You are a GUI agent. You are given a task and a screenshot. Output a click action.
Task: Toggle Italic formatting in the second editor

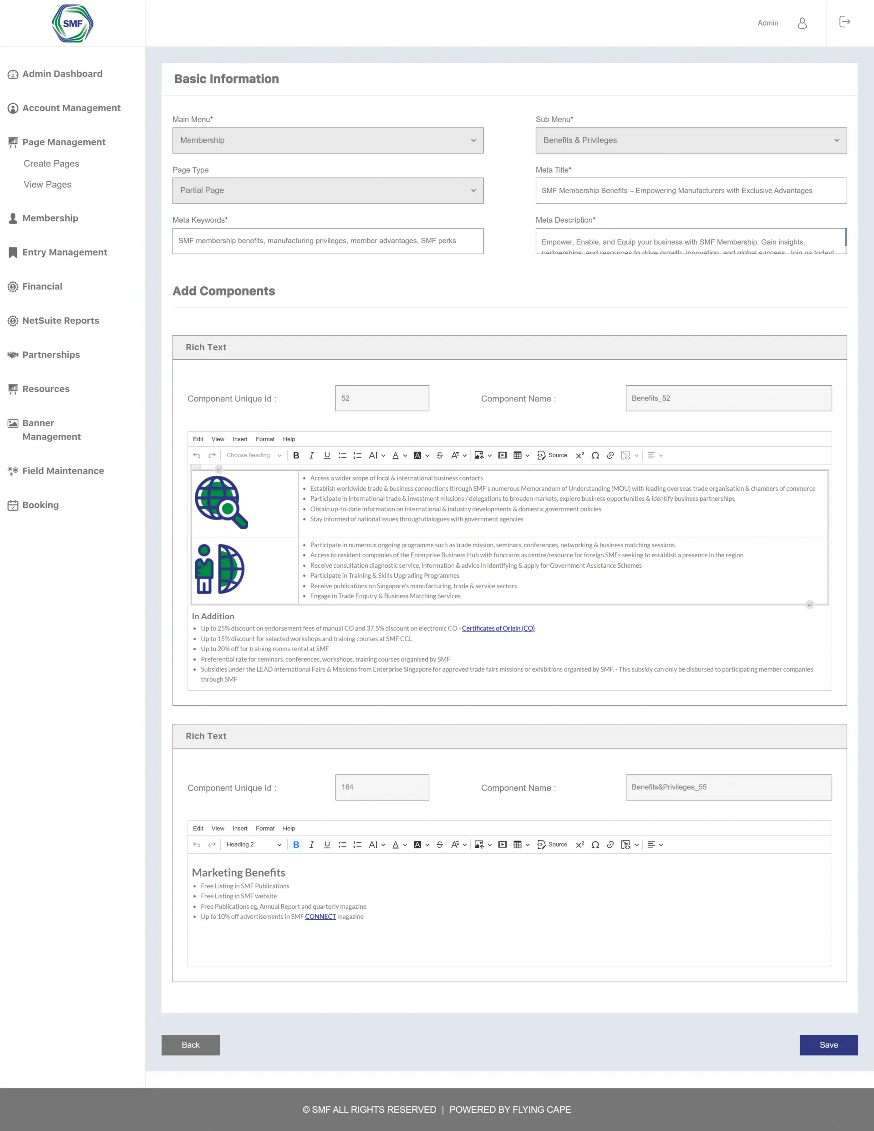(x=312, y=845)
